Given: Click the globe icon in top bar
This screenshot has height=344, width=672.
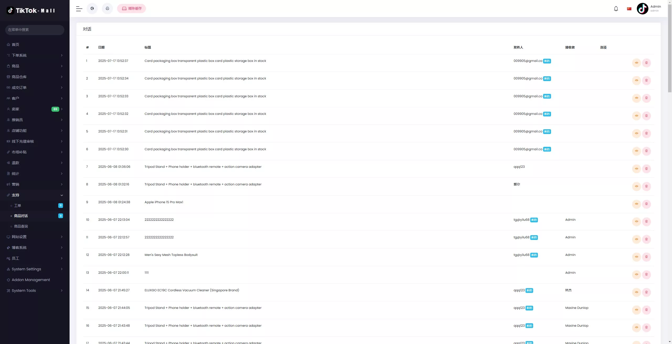Looking at the screenshot, I should (92, 9).
